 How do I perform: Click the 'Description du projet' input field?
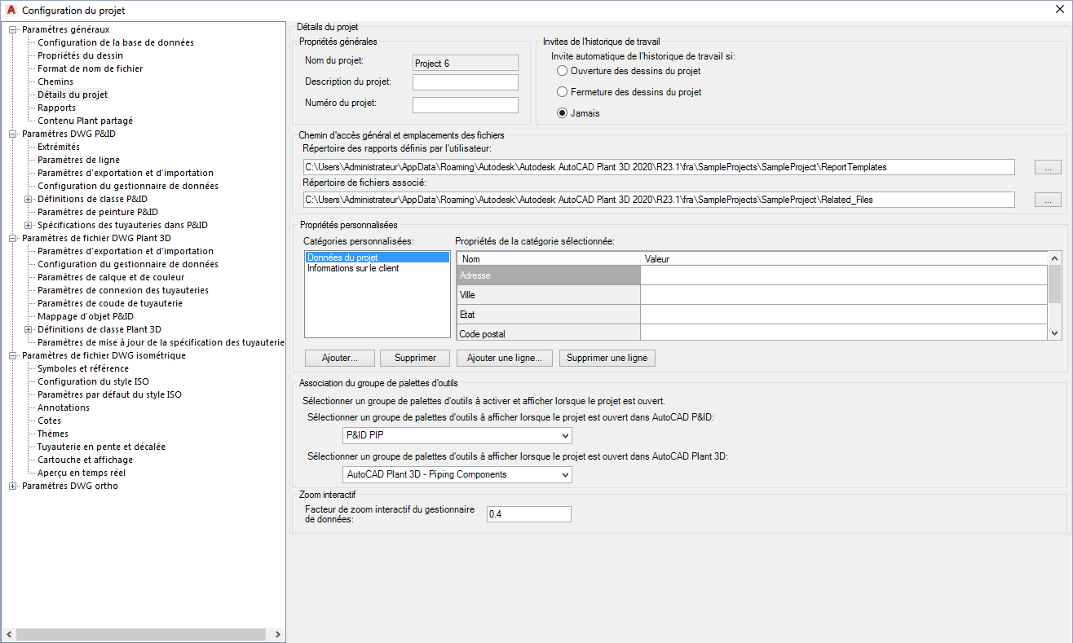[466, 82]
